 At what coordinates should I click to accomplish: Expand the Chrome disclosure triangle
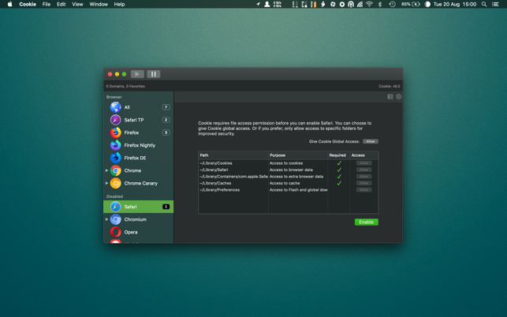(x=107, y=170)
